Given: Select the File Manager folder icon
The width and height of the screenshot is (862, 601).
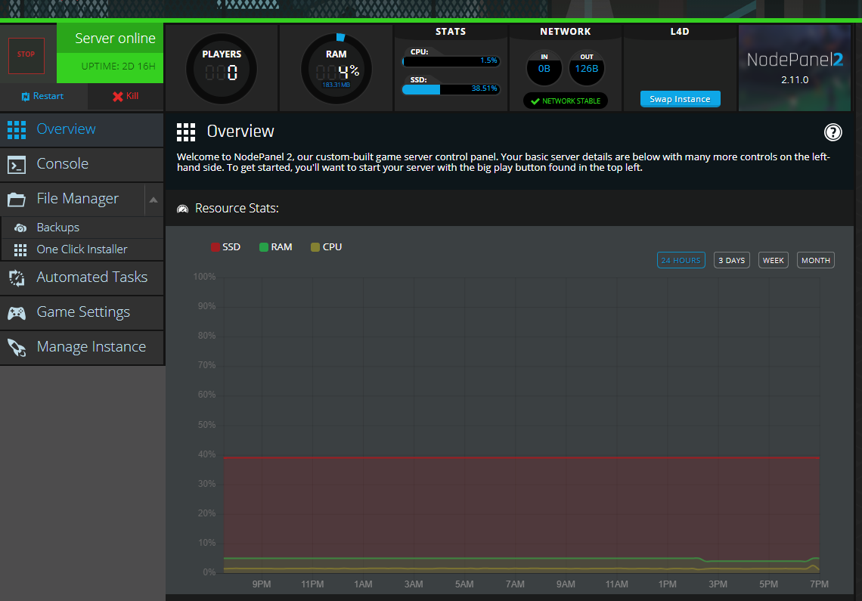Looking at the screenshot, I should click(17, 198).
